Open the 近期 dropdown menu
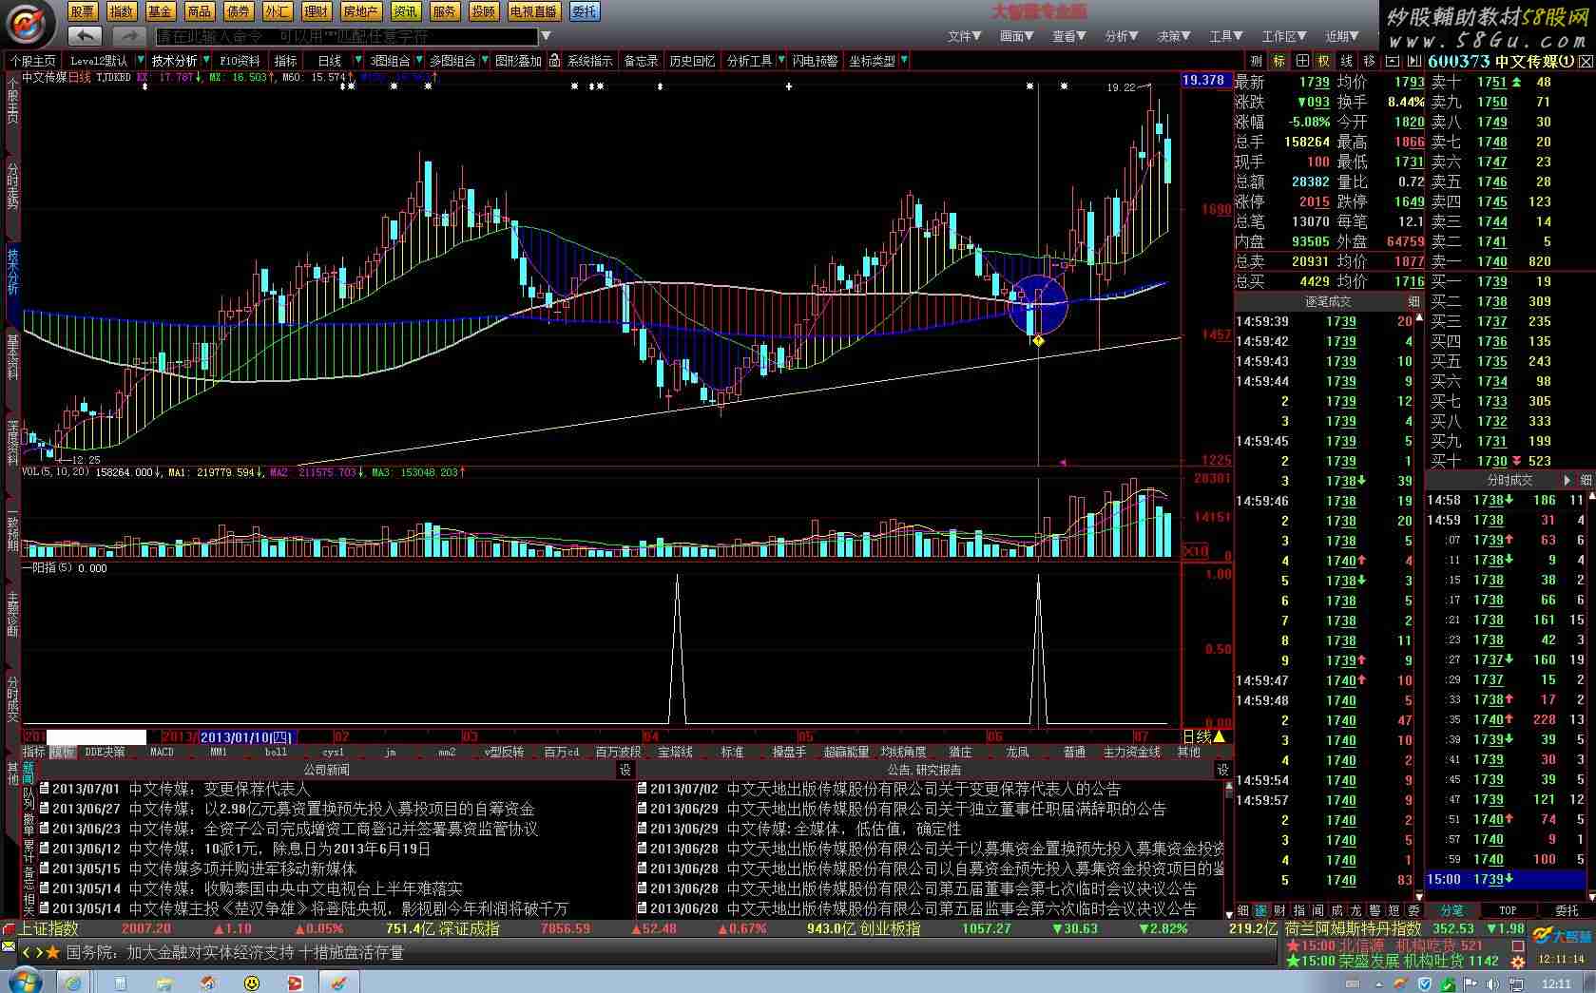This screenshot has height=993, width=1596. [1342, 36]
